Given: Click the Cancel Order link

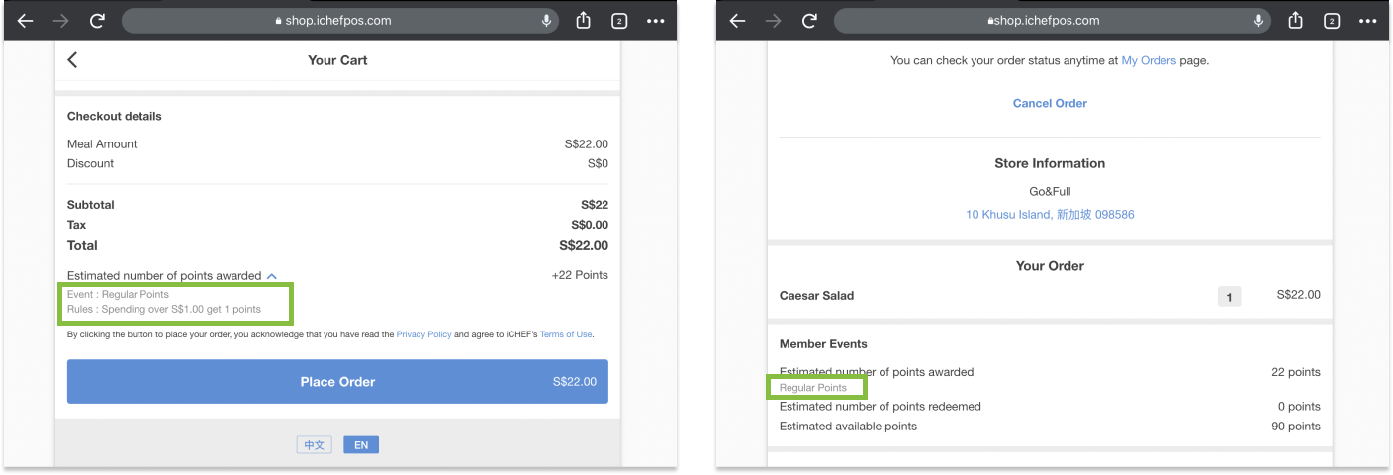Looking at the screenshot, I should (x=1050, y=103).
